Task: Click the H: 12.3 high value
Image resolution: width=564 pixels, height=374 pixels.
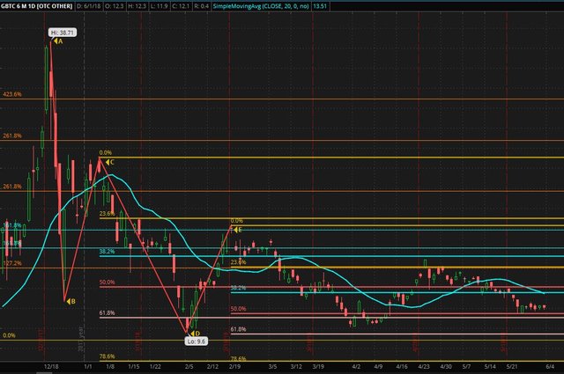Action: pos(137,6)
